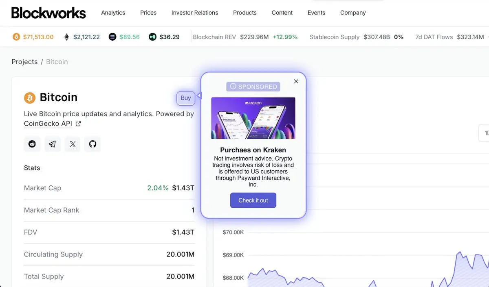
Task: Open the Products menu
Action: click(245, 13)
